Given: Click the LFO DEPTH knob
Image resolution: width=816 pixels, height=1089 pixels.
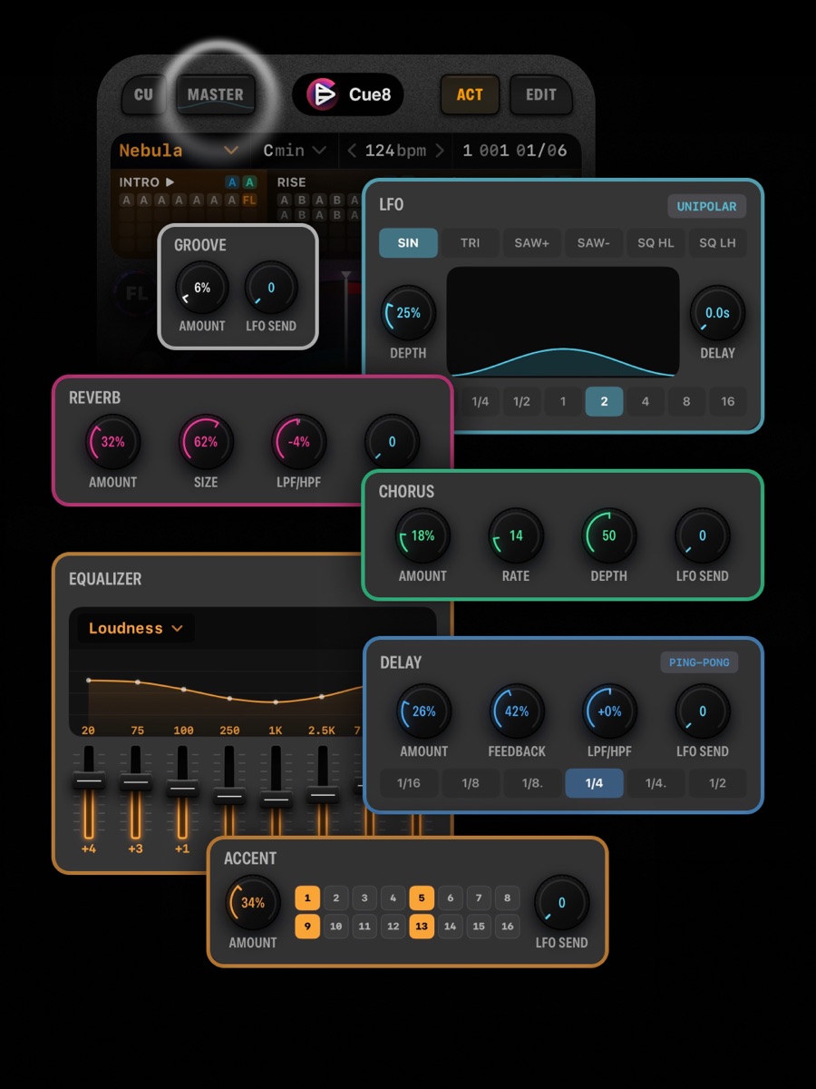Looking at the screenshot, I should pos(408,313).
